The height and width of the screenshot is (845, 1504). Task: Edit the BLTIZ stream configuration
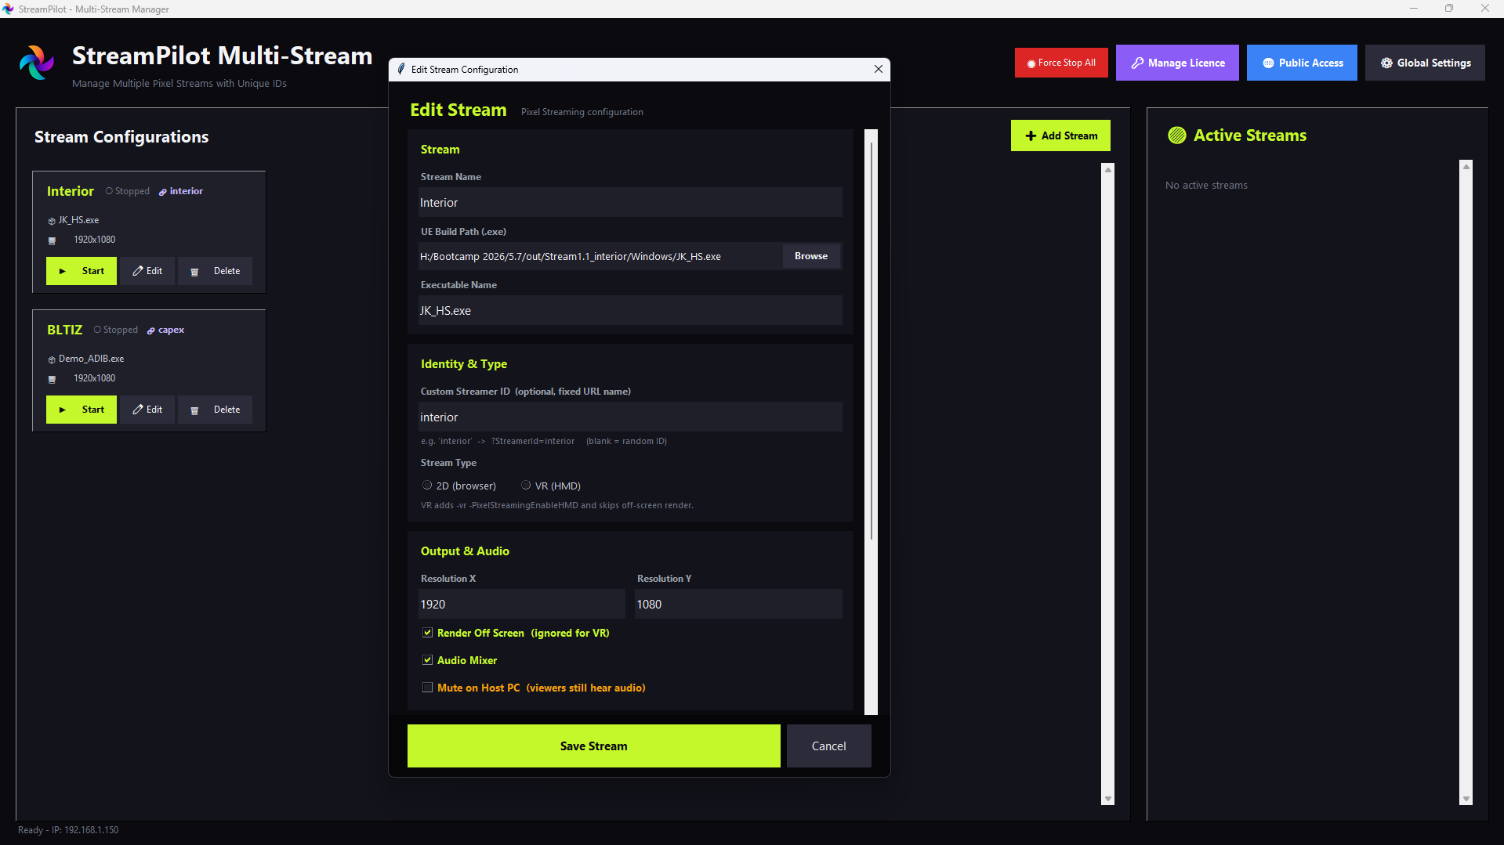(x=147, y=410)
